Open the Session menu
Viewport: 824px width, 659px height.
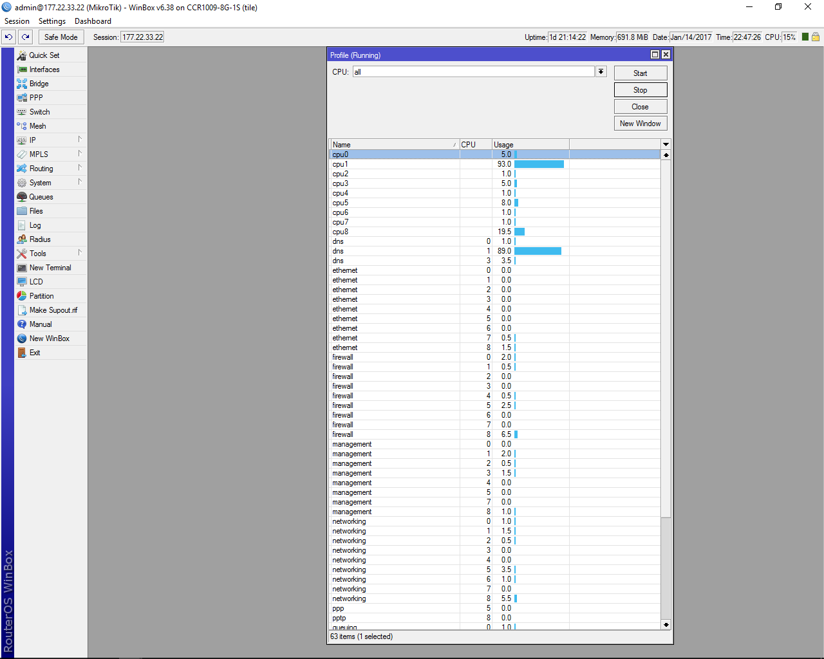click(17, 21)
